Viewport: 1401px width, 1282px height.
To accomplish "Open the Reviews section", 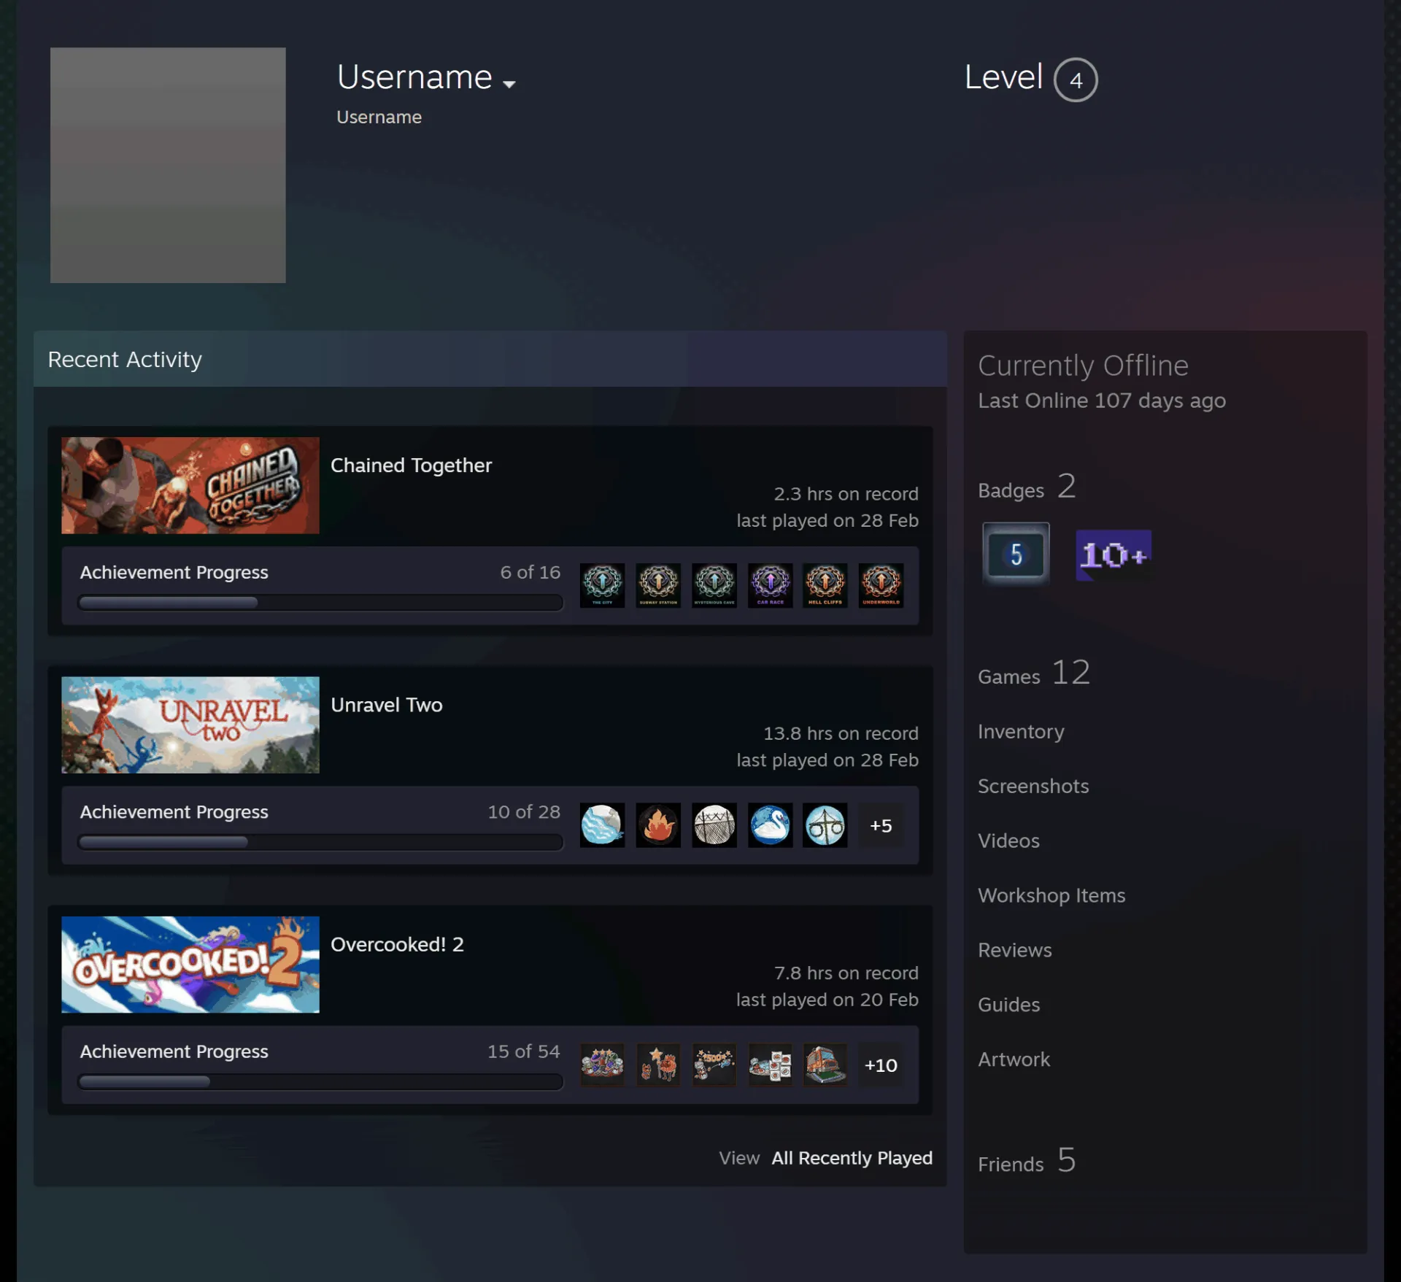I will point(1015,950).
